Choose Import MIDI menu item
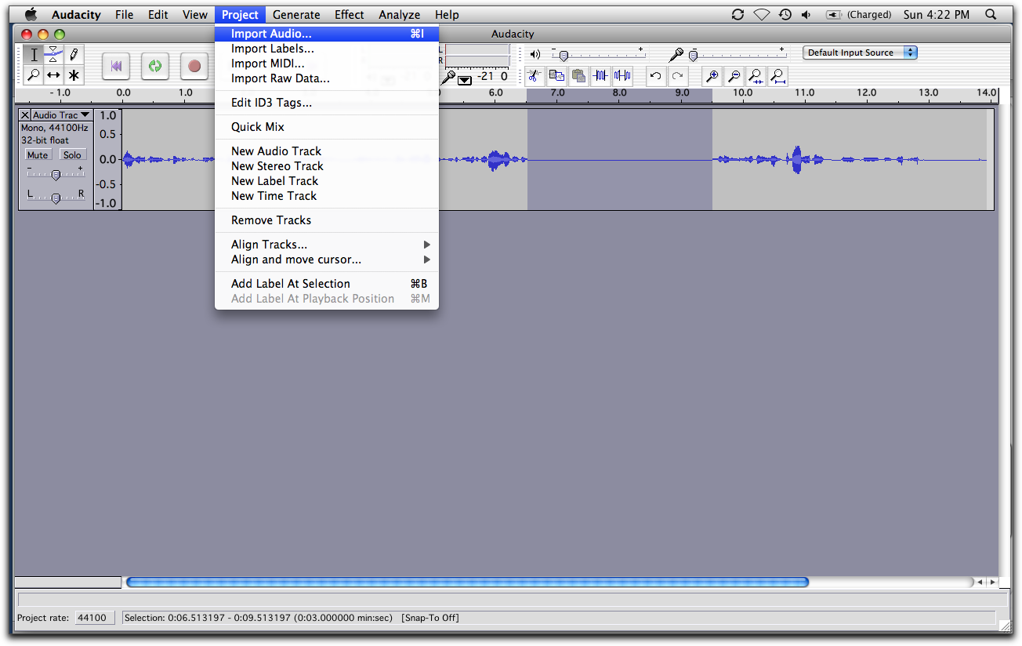Screen dimensions: 1022x646 click(x=327, y=64)
